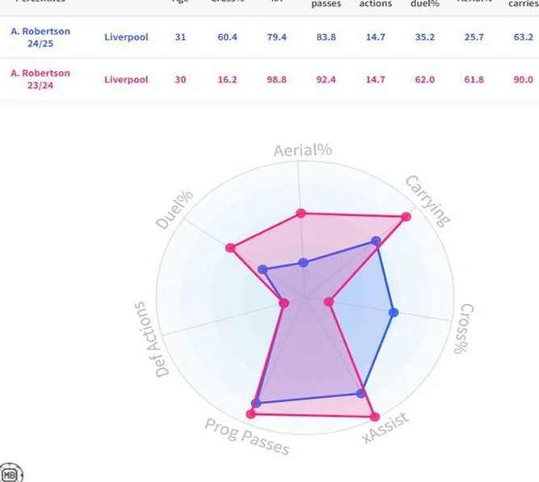
Task: Click the pink Duel% data point on radar
Action: 230,247
